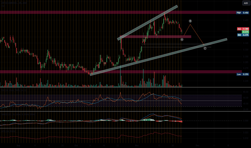Select the middle red support rectangle near A

click(x=155, y=37)
